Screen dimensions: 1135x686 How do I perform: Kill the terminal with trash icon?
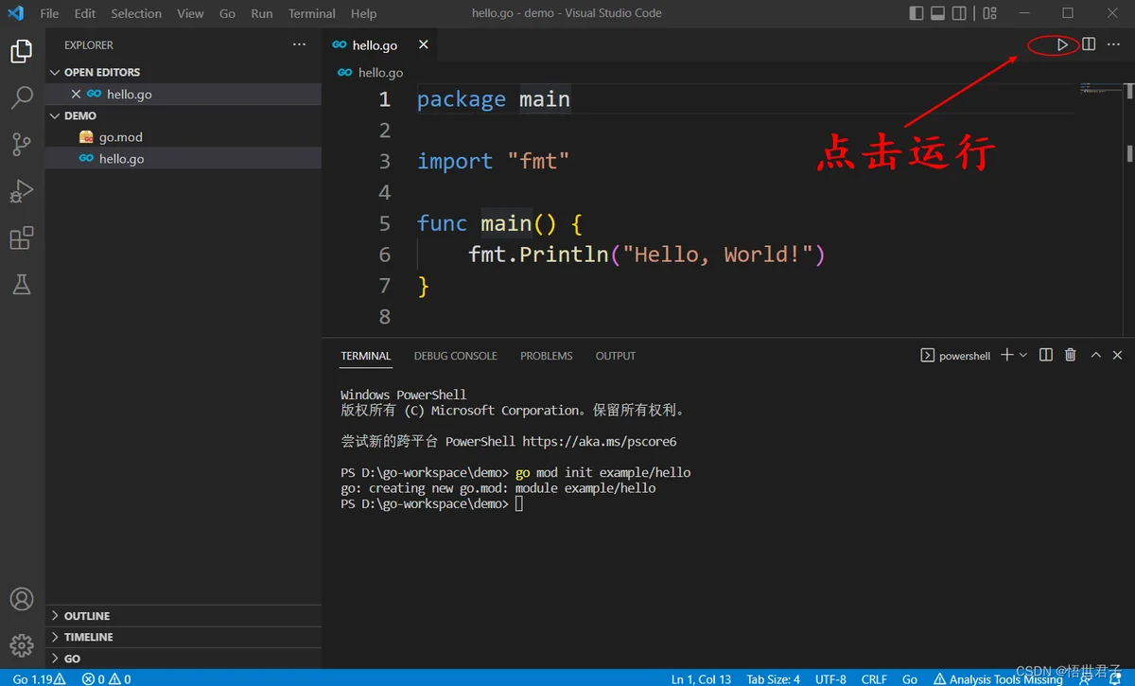tap(1071, 355)
